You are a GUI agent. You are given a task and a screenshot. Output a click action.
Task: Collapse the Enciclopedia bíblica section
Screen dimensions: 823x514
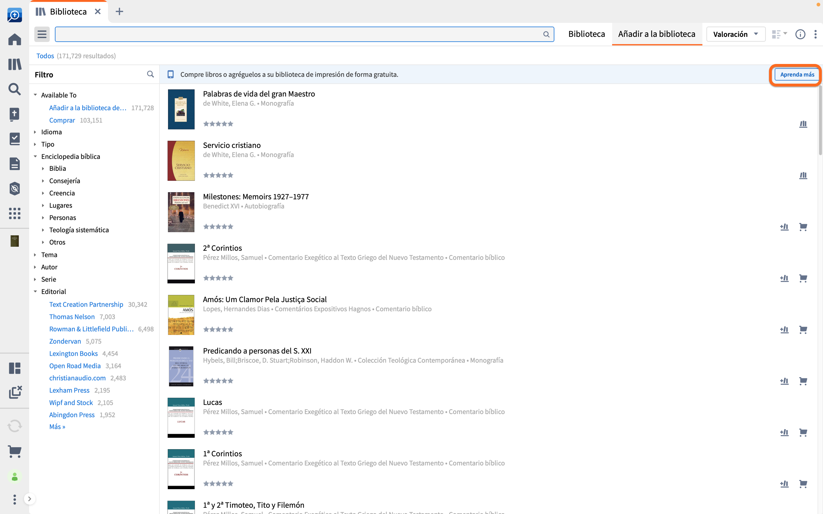coord(35,156)
